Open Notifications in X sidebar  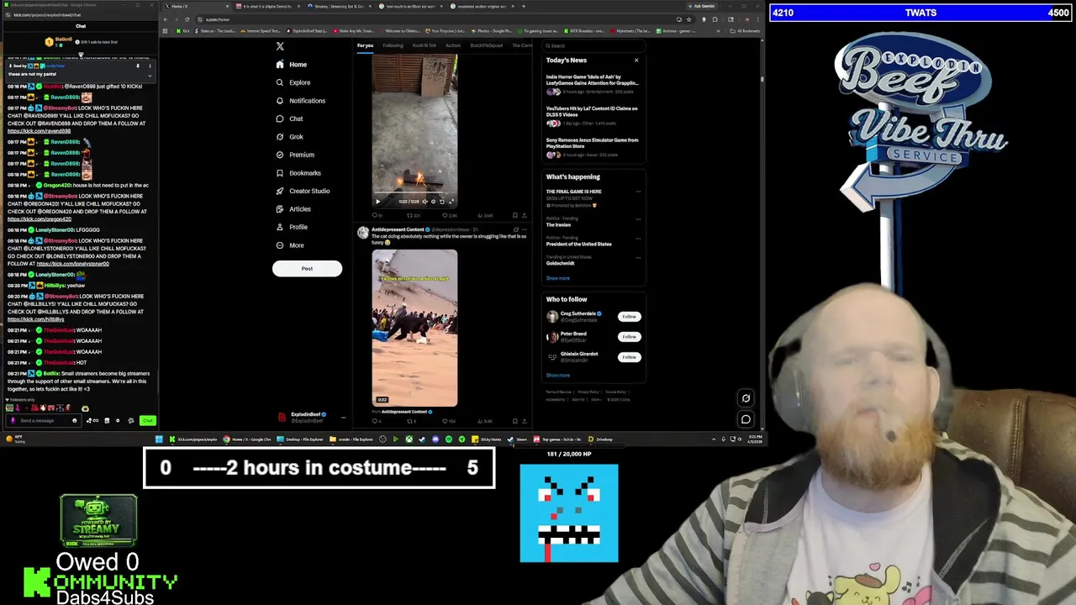click(301, 101)
